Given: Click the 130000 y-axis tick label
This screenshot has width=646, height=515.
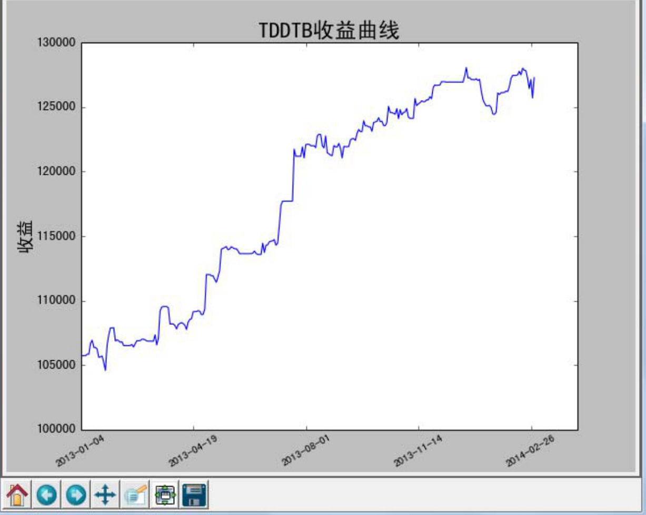Looking at the screenshot, I should coord(56,43).
